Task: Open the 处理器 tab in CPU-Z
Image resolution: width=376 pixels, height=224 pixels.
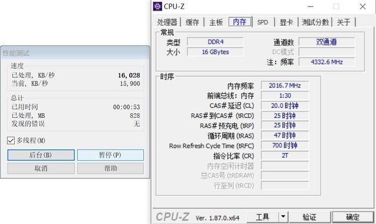Action: tap(167, 22)
